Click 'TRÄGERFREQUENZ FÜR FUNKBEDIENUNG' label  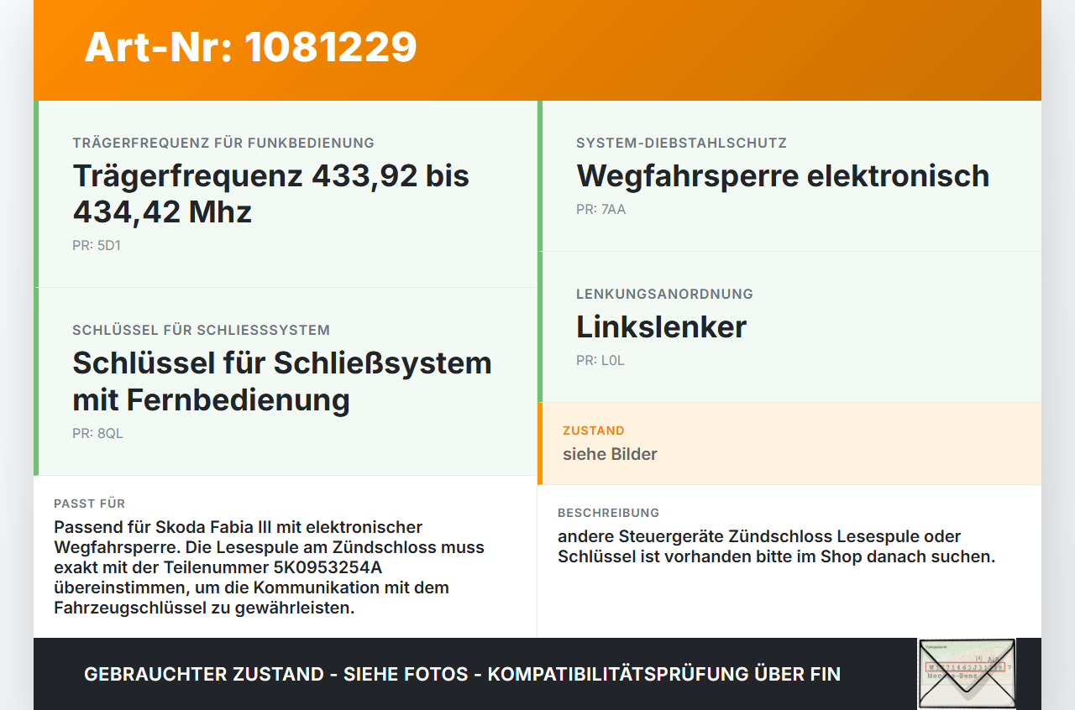[223, 143]
